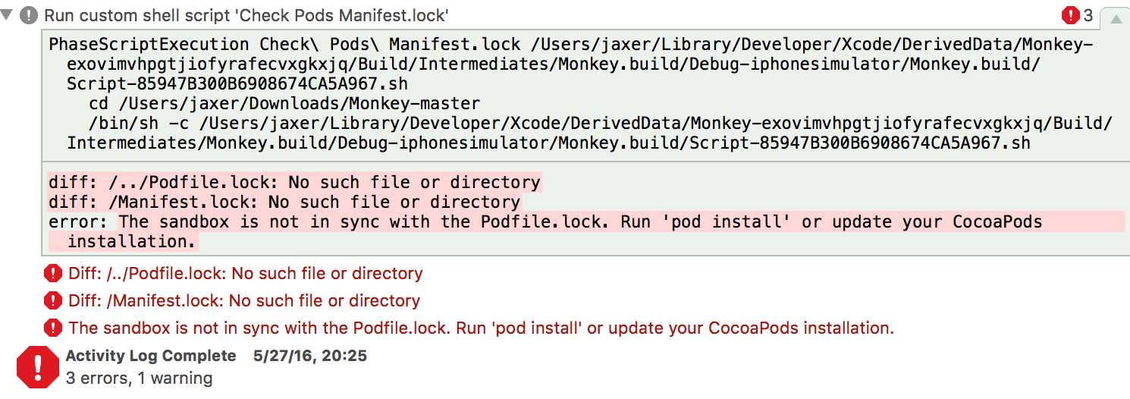
Task: Click the red error icon beside 'Diff: /../Podfile.lock'
Action: click(52, 274)
